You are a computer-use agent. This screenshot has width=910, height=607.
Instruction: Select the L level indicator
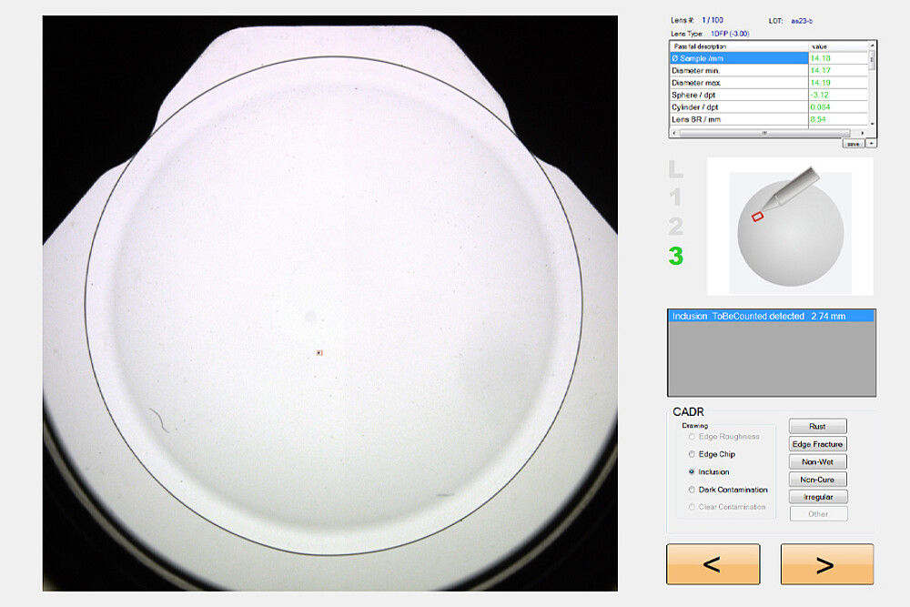click(x=675, y=169)
